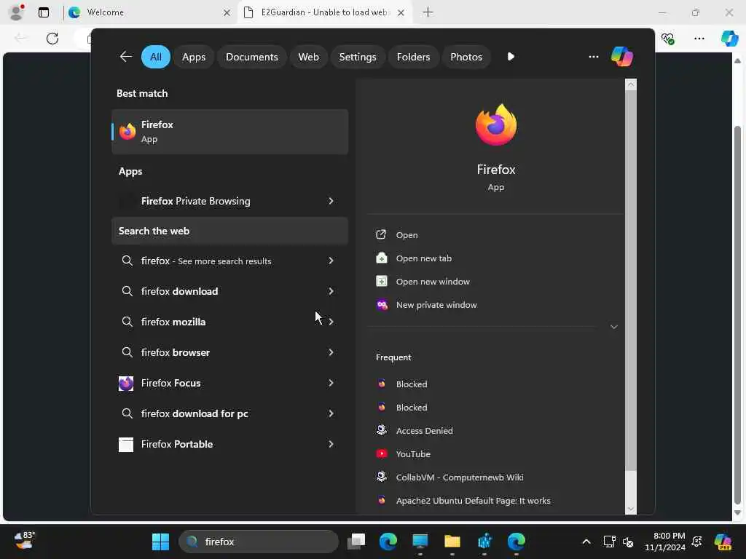Click the first Edge icon in taskbar
Image resolution: width=746 pixels, height=559 pixels.
coord(388,542)
